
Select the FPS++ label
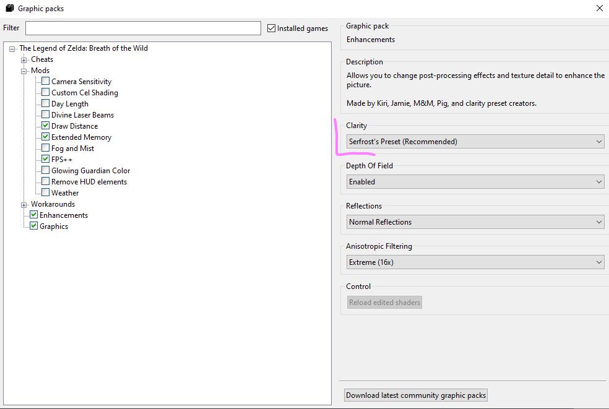pyautogui.click(x=62, y=160)
